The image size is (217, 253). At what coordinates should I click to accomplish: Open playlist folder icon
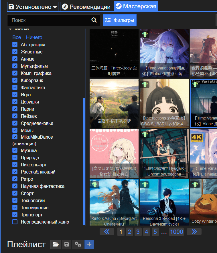click(56, 244)
